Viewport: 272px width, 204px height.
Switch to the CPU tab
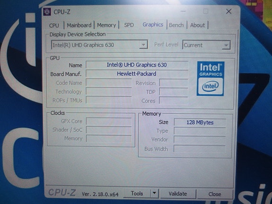pos(54,26)
